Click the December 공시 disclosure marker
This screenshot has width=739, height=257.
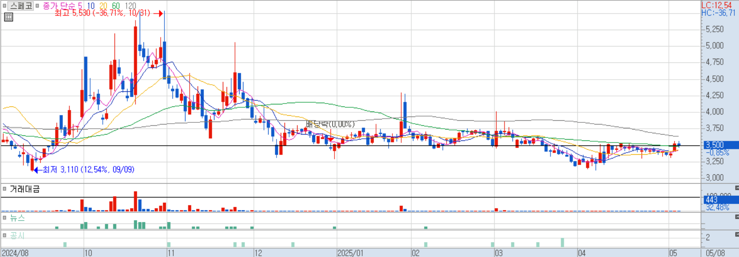(293, 244)
